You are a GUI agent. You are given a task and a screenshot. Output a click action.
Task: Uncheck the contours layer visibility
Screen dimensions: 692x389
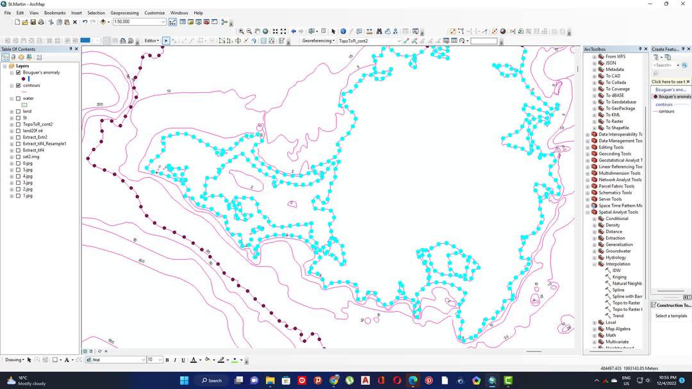tap(18, 86)
